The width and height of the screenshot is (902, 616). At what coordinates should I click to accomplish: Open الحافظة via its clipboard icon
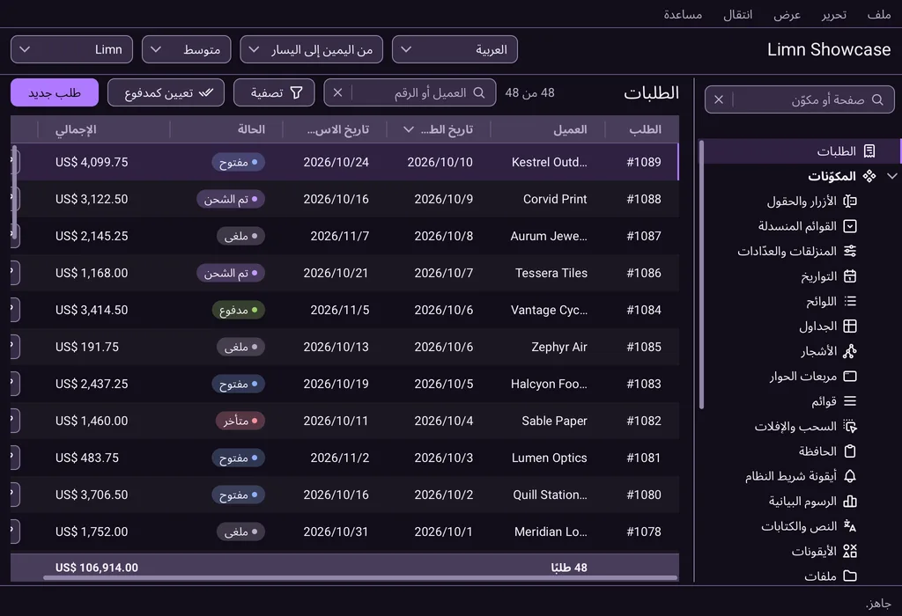[x=850, y=451]
